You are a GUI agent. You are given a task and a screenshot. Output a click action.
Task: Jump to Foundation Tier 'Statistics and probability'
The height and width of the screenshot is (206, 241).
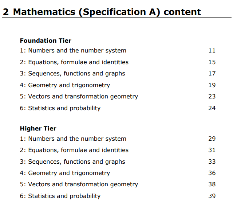coord(60,108)
